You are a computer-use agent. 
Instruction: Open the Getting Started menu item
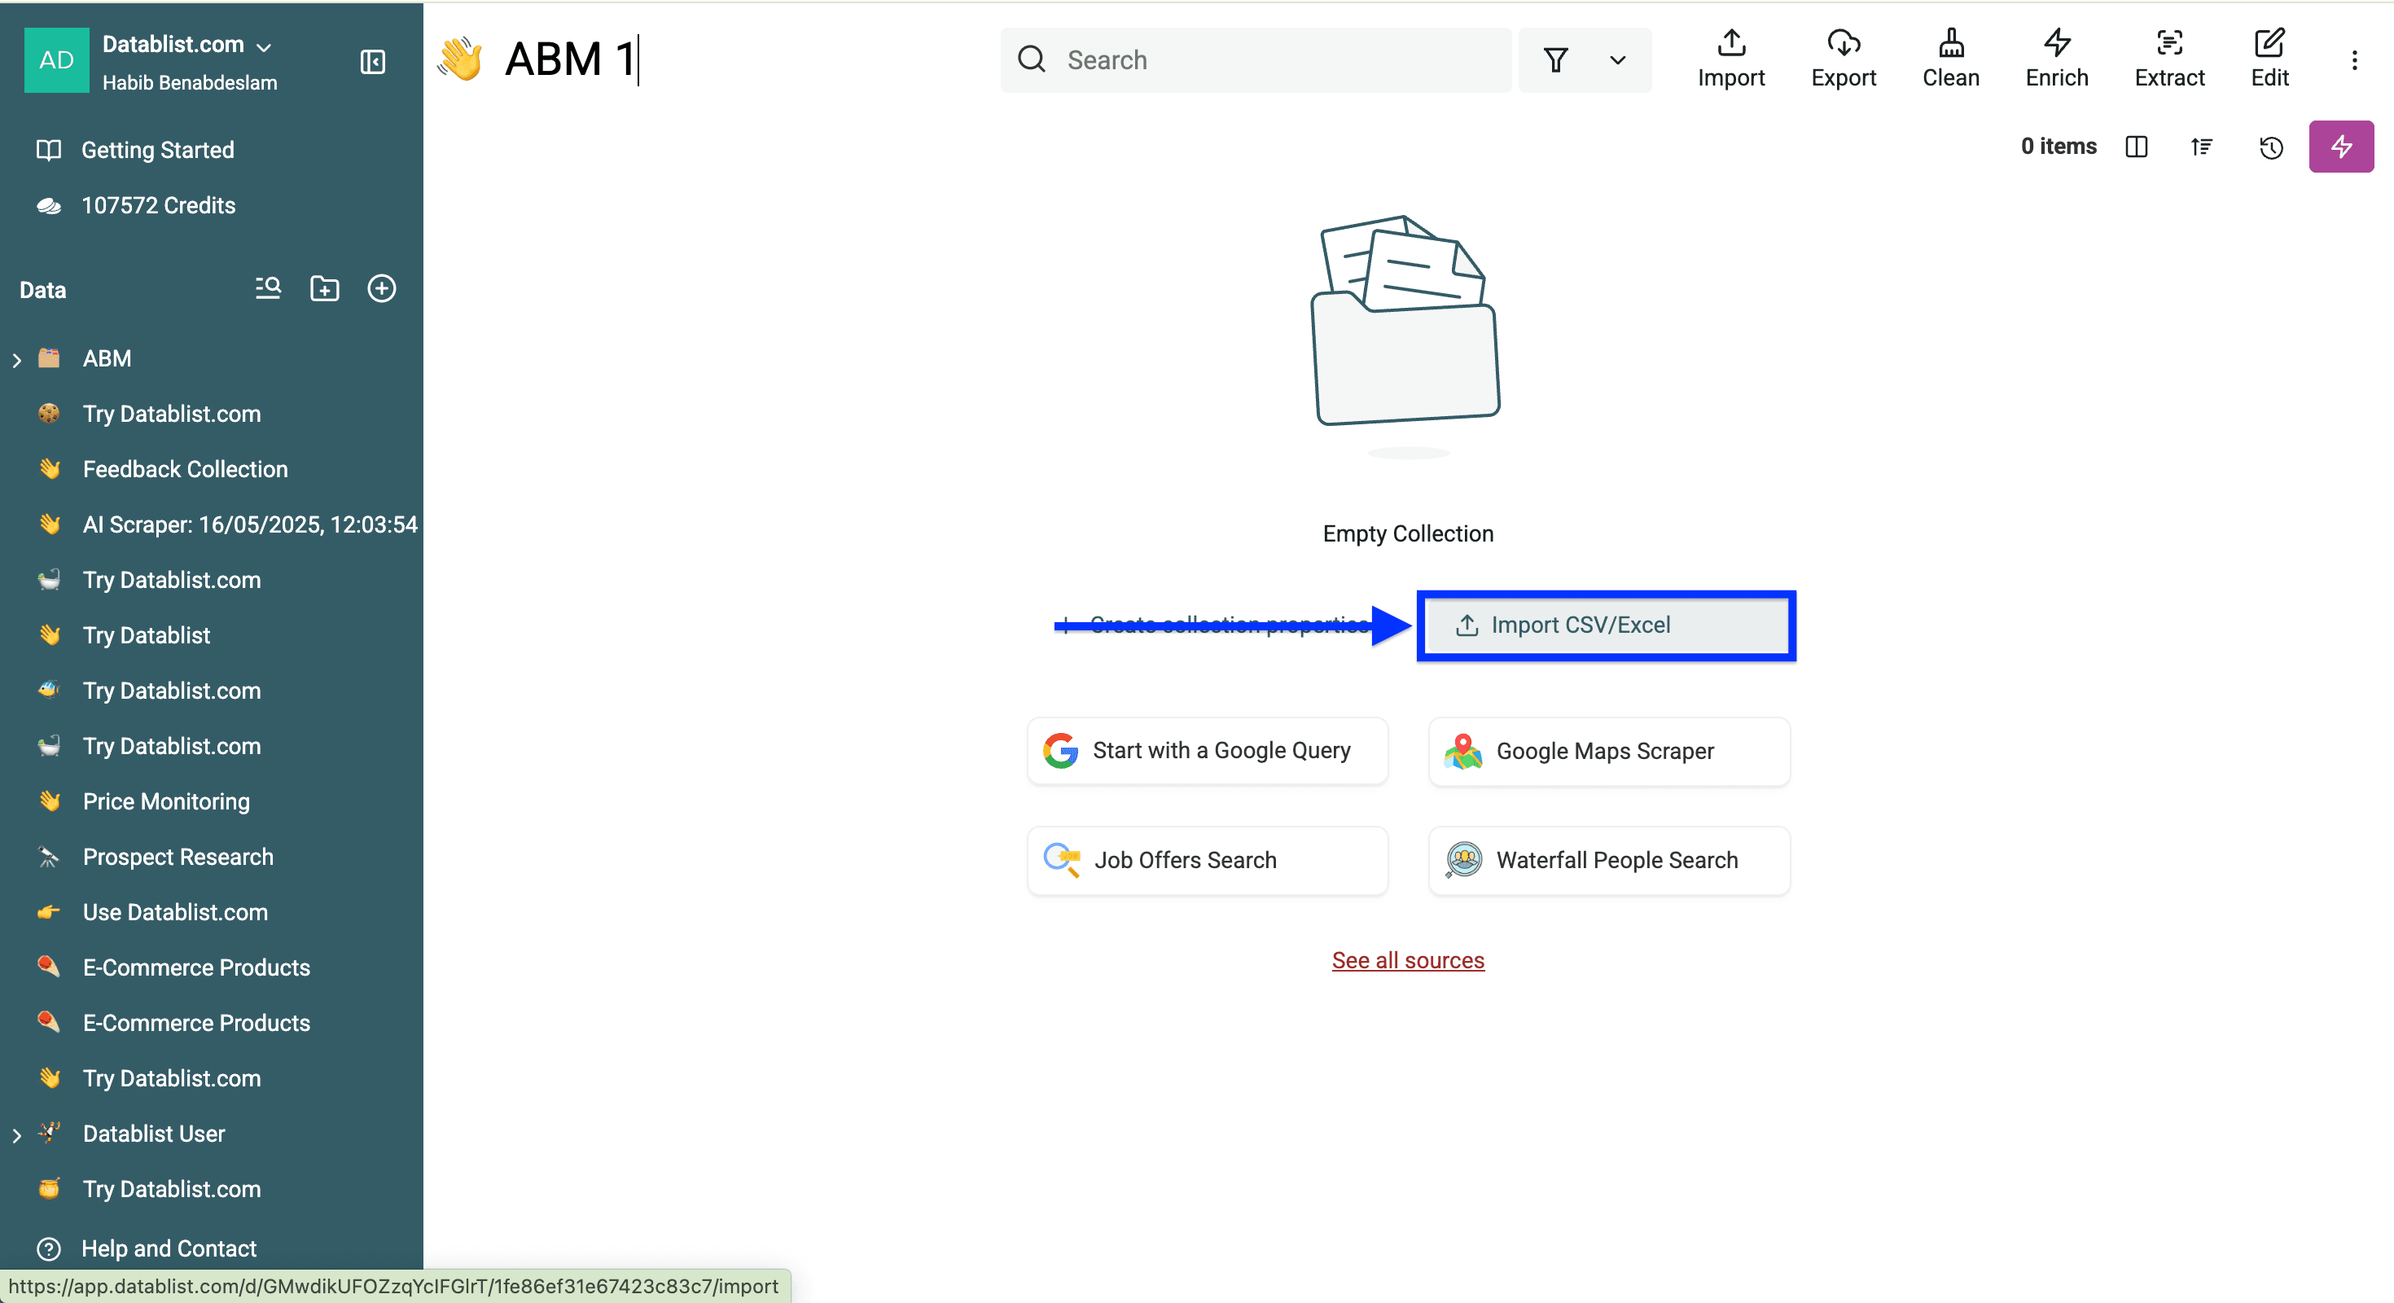click(x=157, y=150)
